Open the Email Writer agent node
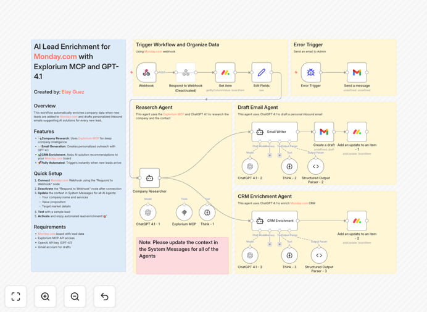This screenshot has height=312, width=427. point(275,132)
